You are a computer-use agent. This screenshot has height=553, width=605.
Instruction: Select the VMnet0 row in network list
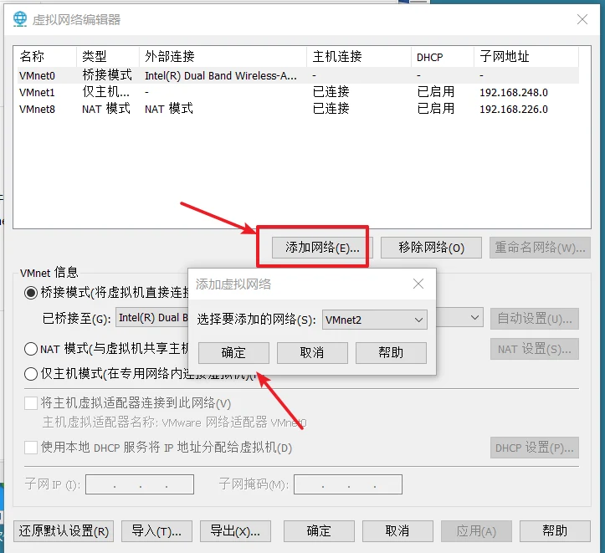(x=298, y=75)
